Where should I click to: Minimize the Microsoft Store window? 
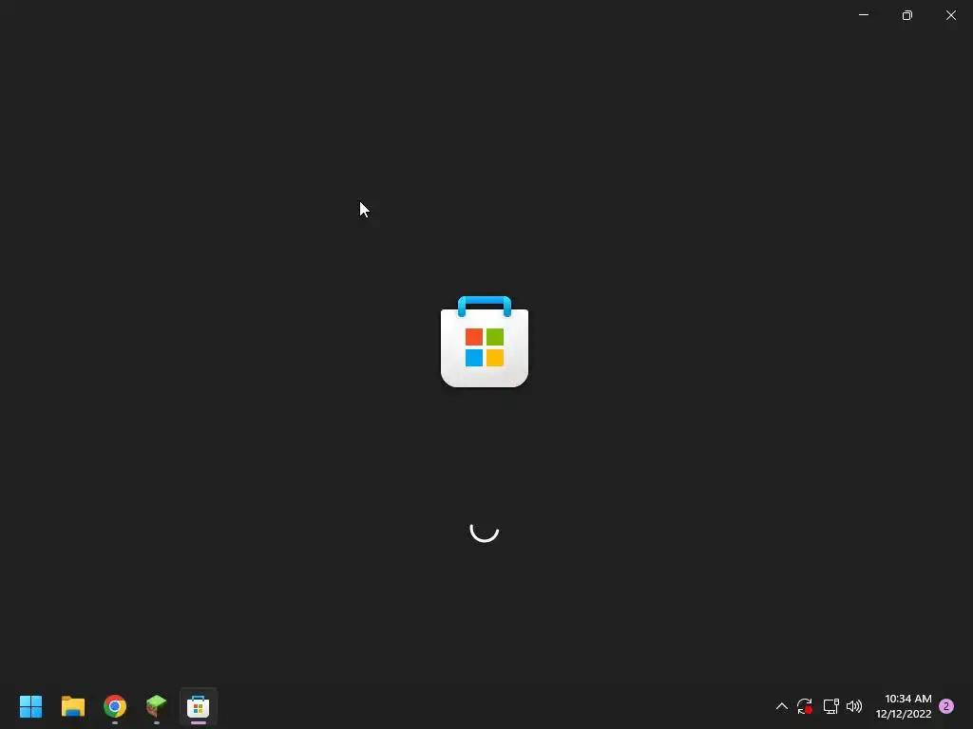pos(864,15)
